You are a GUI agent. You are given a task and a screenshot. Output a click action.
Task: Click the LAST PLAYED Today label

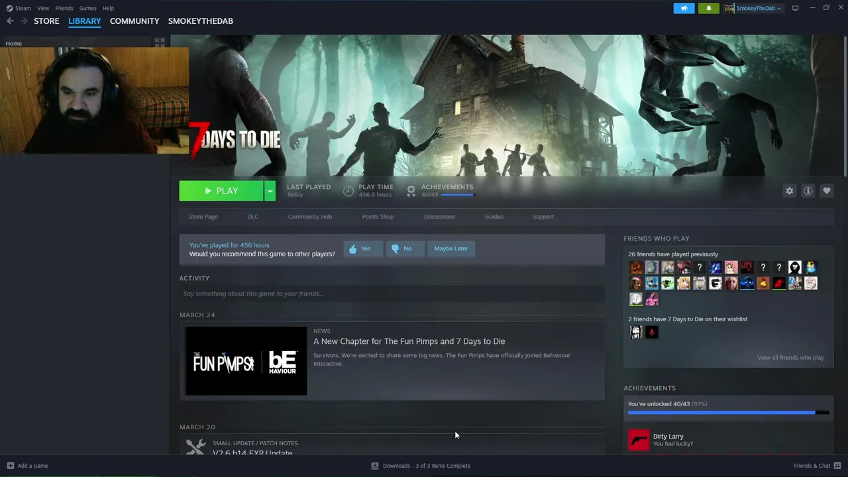point(309,191)
